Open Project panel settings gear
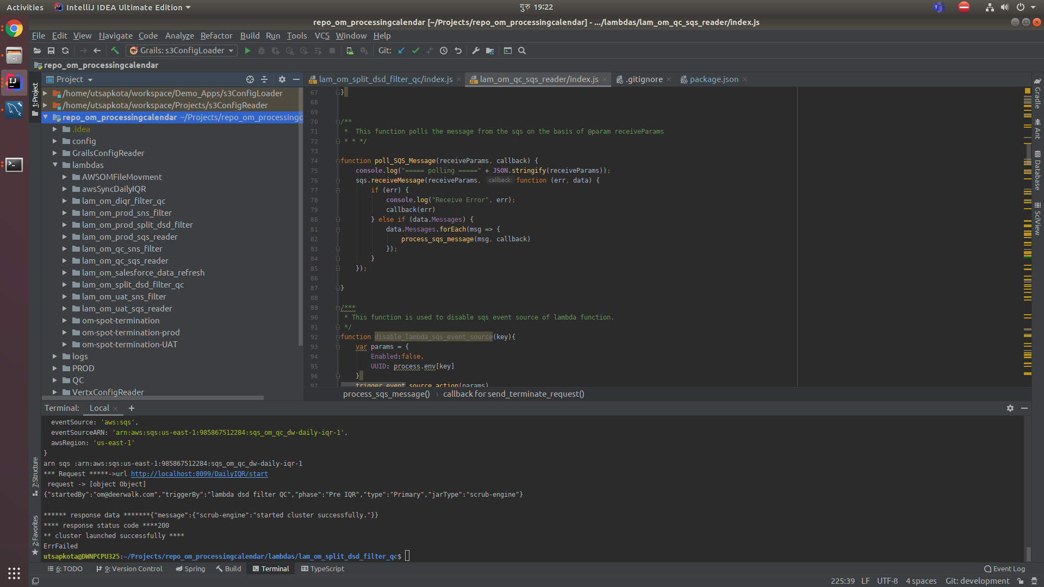 pos(282,79)
